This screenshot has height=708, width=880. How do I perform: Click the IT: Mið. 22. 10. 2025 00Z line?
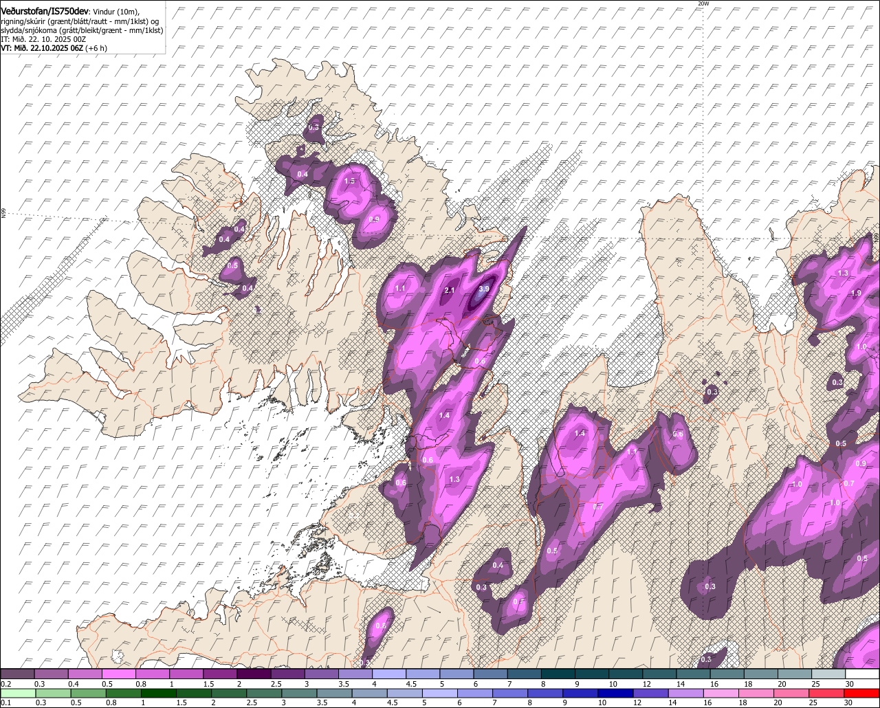[43, 39]
